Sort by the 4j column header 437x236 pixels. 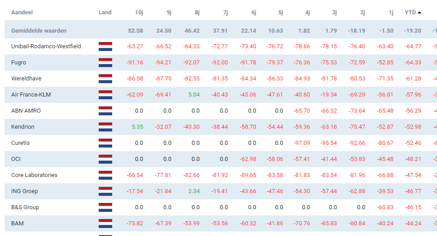(x=307, y=12)
